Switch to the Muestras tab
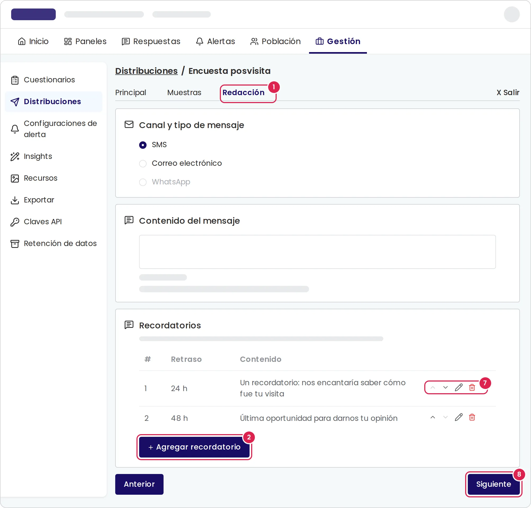531x508 pixels. pos(184,93)
